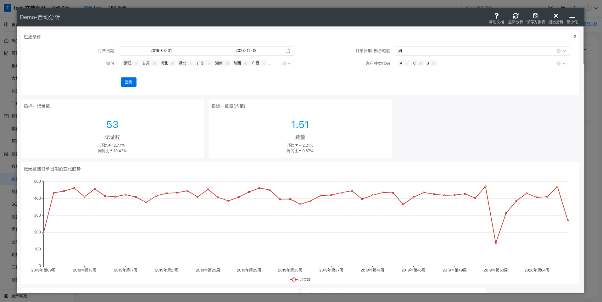This screenshot has height=302, width=602.
Task: Click the 1.51 数量 metric value
Action: pyautogui.click(x=300, y=125)
